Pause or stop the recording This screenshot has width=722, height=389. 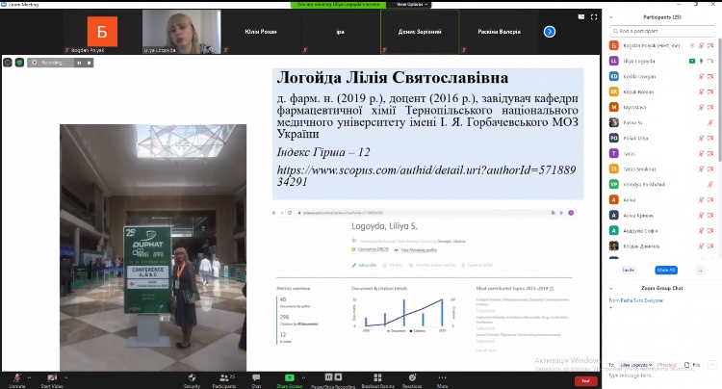(x=333, y=376)
